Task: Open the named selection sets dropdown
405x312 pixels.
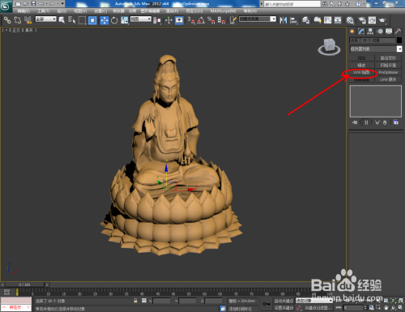Action: click(258, 19)
